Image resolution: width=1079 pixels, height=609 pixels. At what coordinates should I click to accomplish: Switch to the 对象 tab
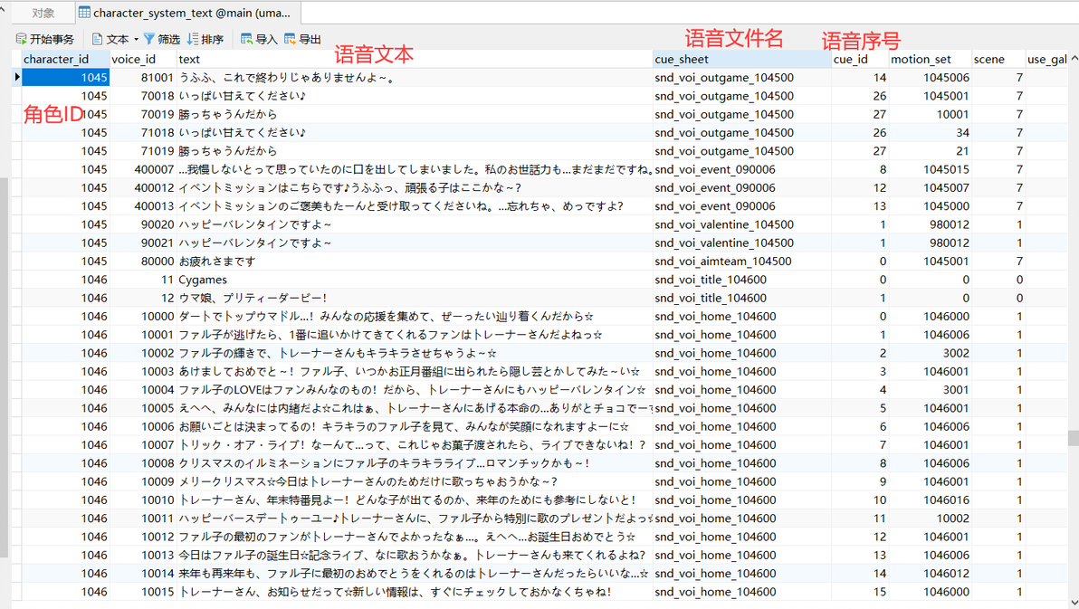tap(43, 13)
